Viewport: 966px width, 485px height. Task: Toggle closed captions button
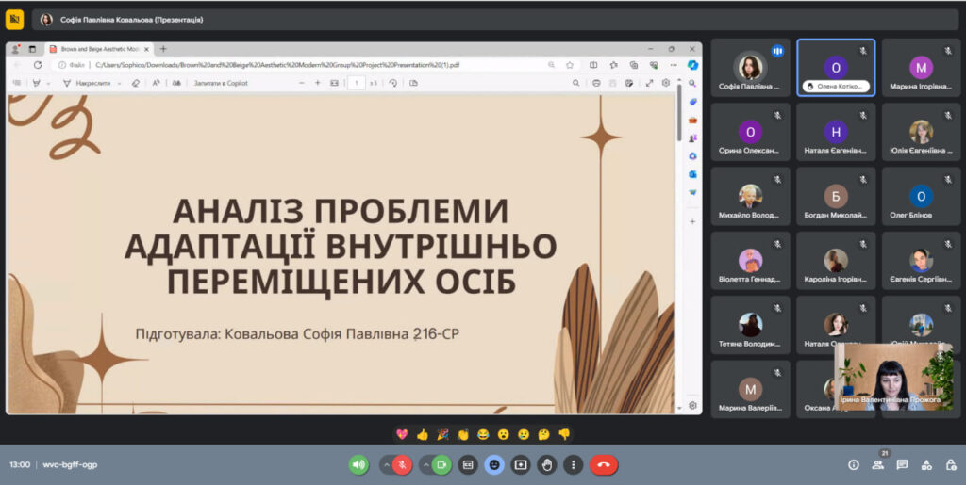[468, 464]
